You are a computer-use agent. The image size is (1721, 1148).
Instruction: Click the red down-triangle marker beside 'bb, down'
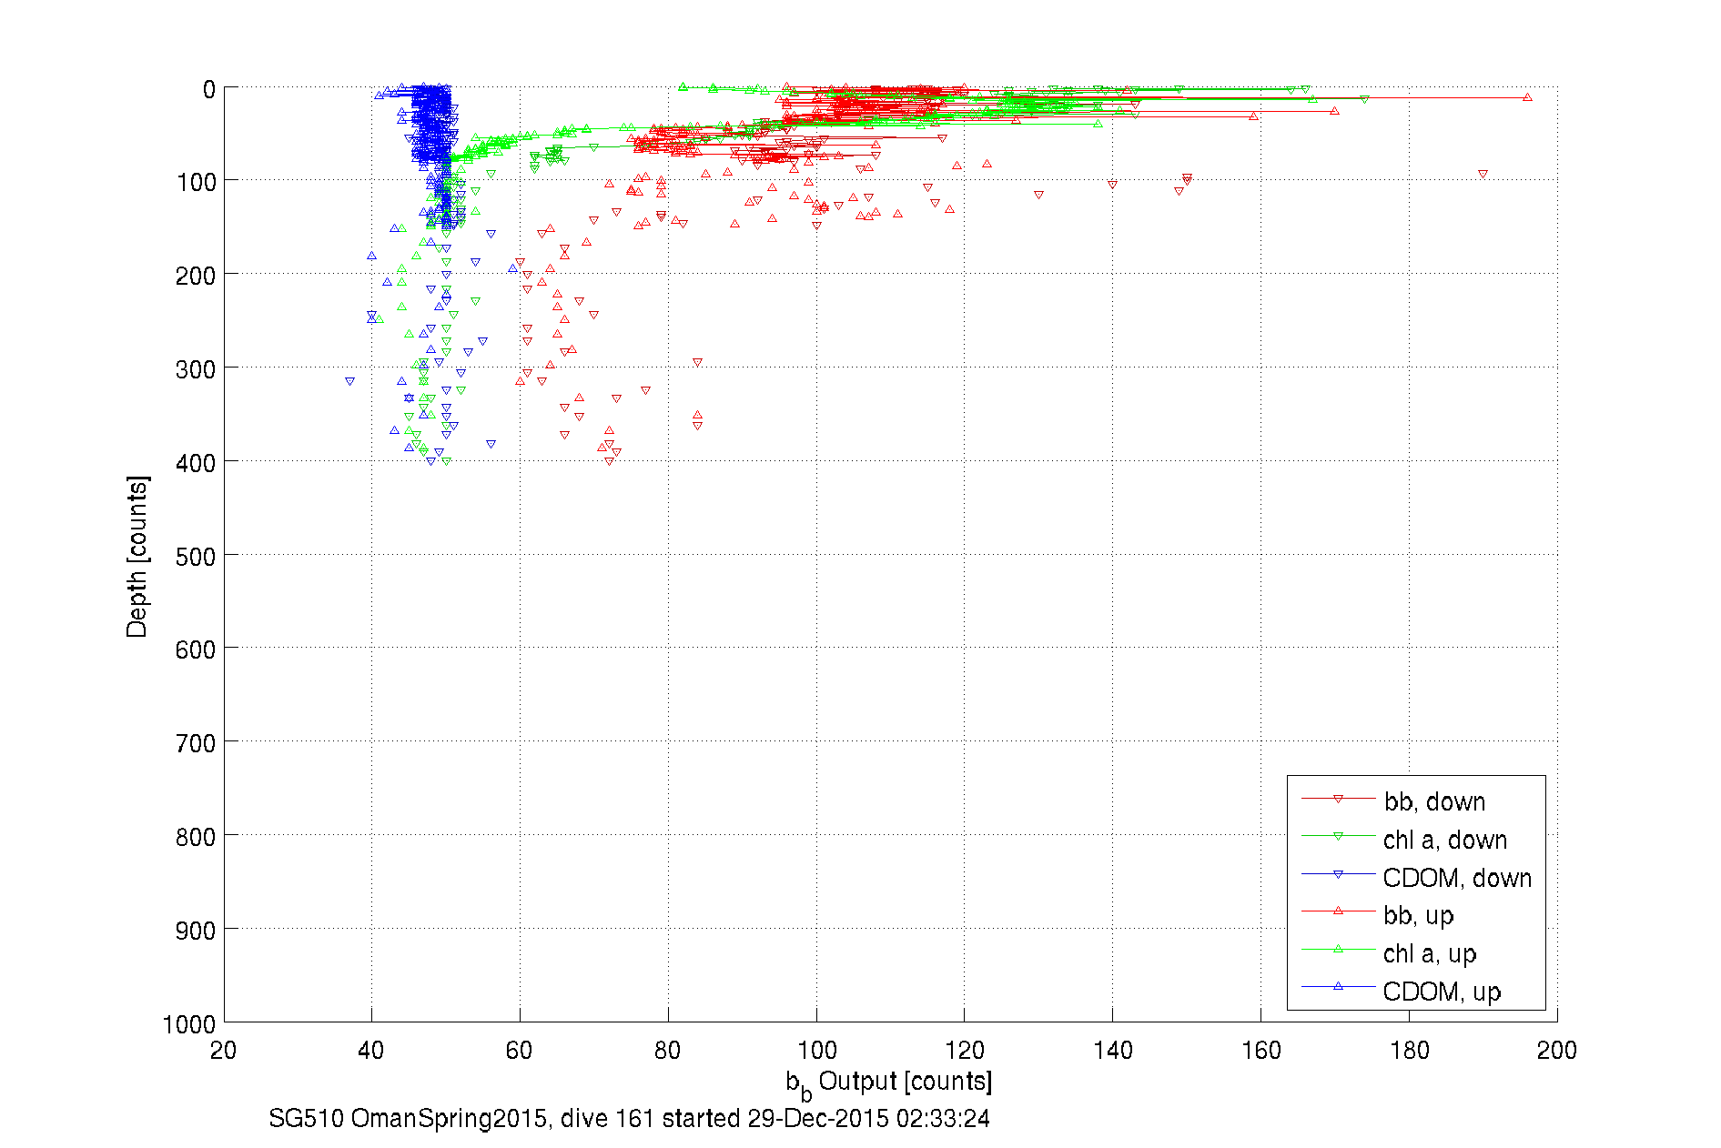(x=1338, y=799)
